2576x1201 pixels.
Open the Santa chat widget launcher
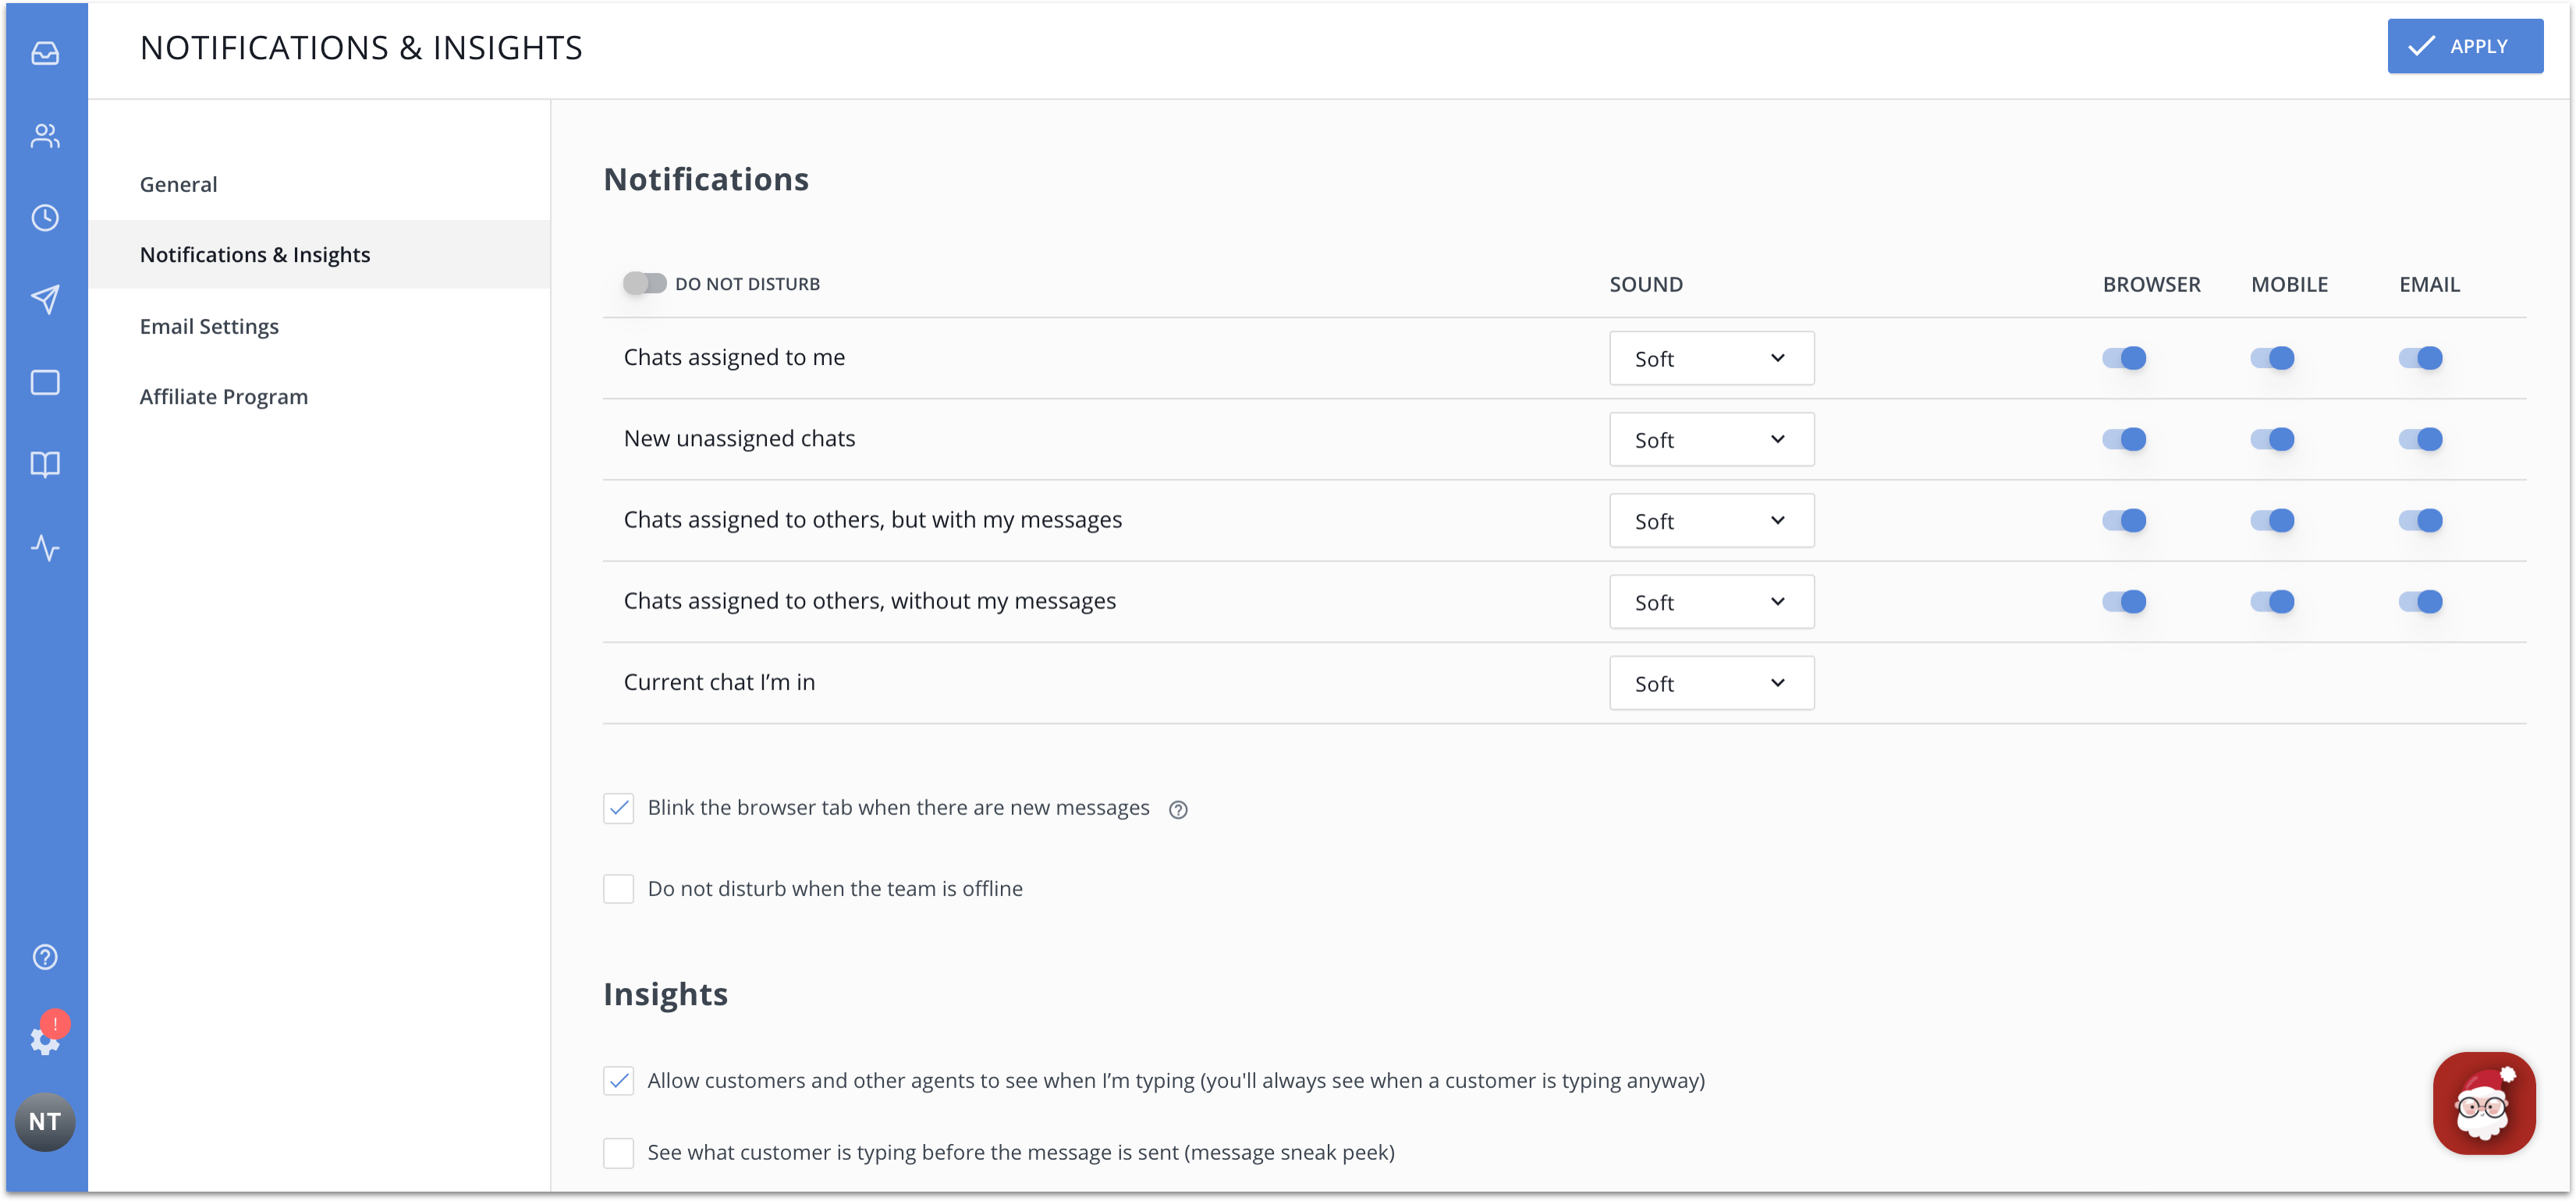coord(2484,1103)
